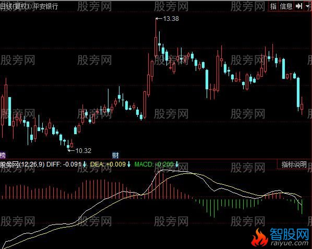Click the down arrow beside DIFF

(85, 164)
